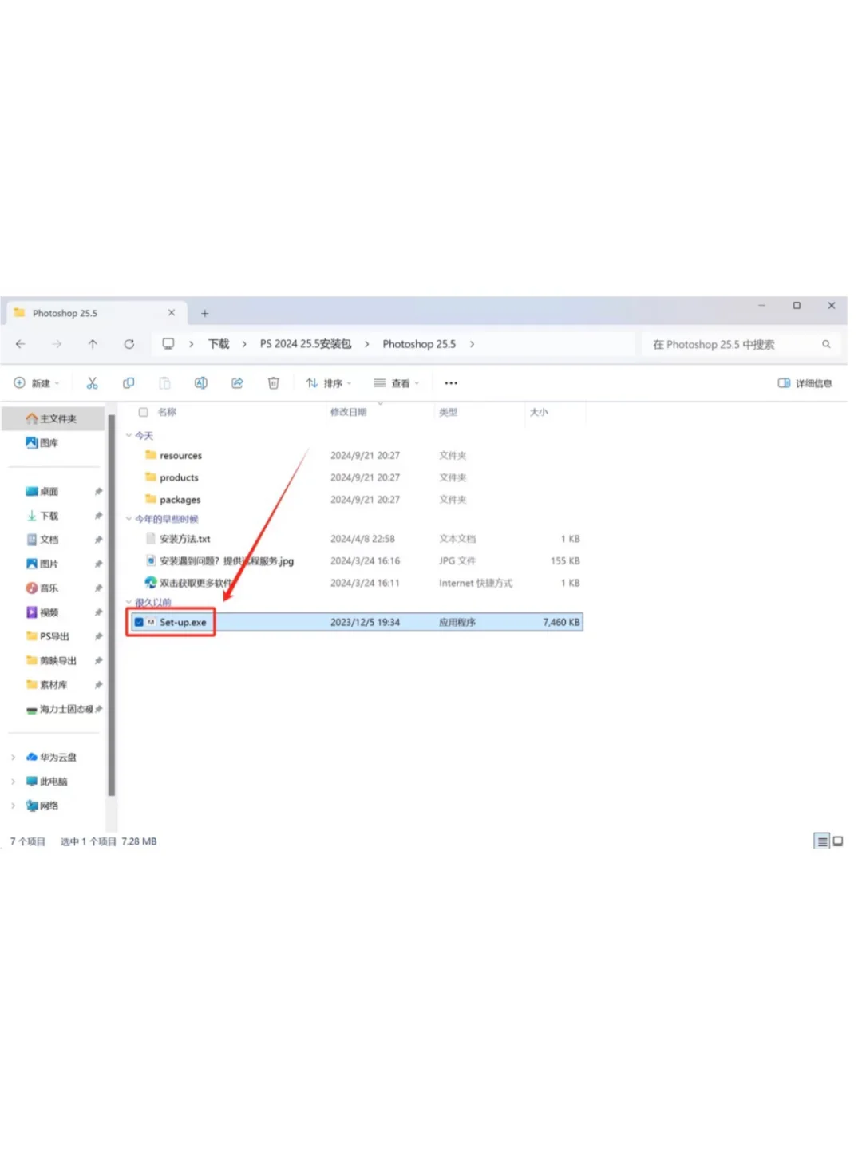Collapse the 很久以前 group
862x1152 pixels.
click(129, 602)
